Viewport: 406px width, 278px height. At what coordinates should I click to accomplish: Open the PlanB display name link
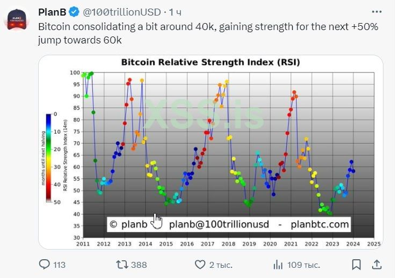point(52,11)
